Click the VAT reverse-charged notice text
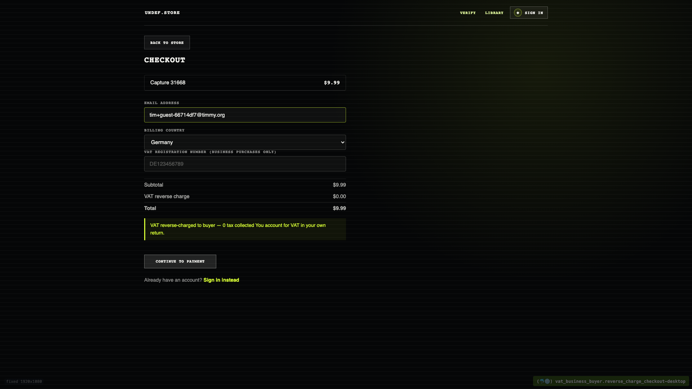The height and width of the screenshot is (389, 692). pos(238,229)
